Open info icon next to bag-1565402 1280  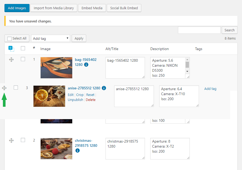tap(86, 65)
